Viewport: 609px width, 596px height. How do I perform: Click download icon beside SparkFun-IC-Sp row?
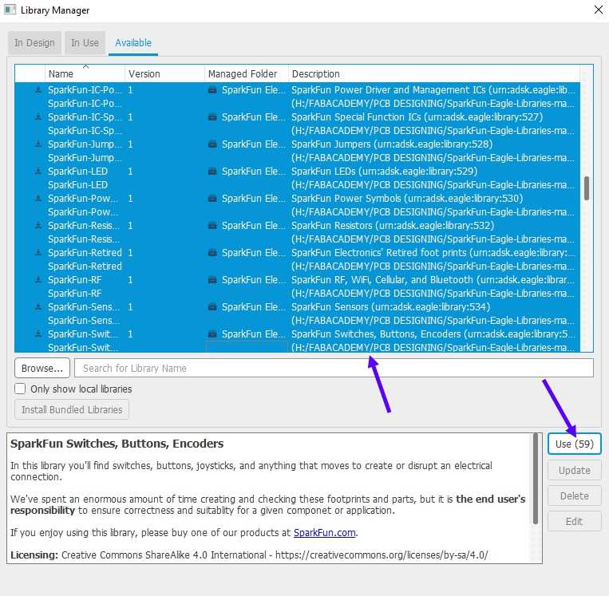[x=38, y=117]
